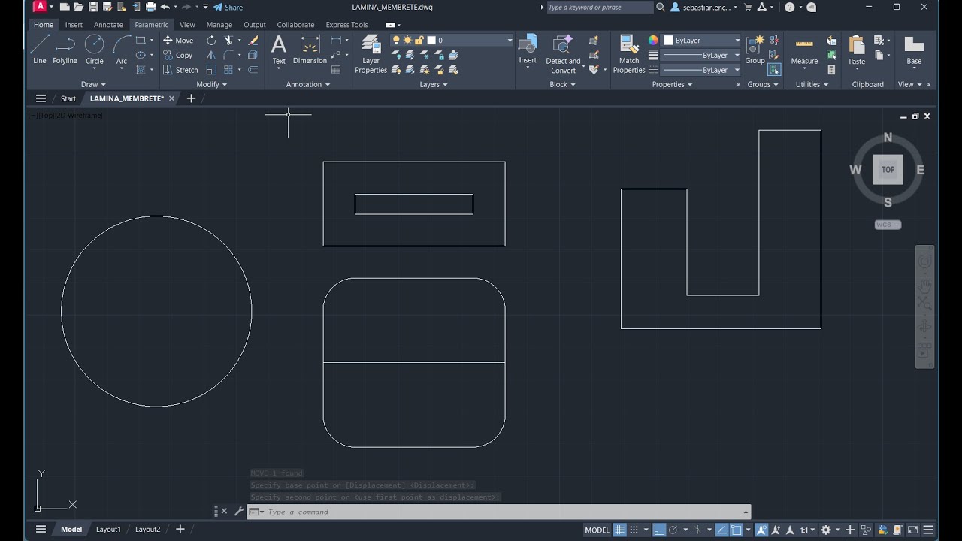
Task: Open the Quick Calculator icon
Action: 831,70
